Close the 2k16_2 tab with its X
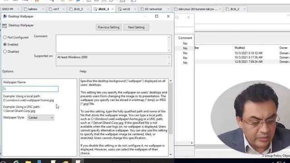Screen dimensions: 290x163 245,9
